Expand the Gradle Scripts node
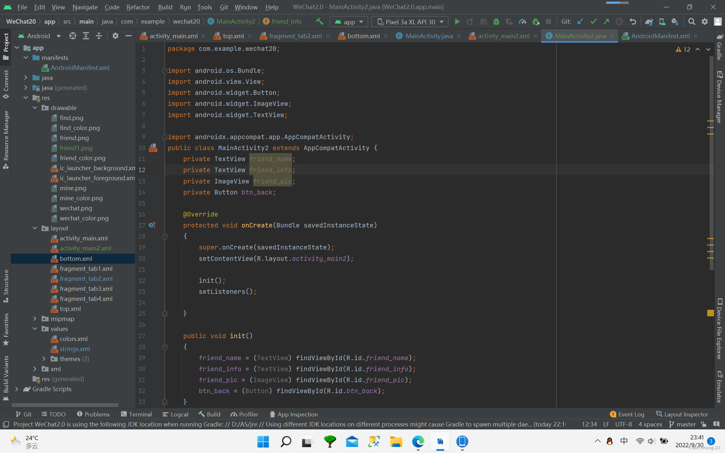Viewport: 725px width, 453px height. [17, 389]
